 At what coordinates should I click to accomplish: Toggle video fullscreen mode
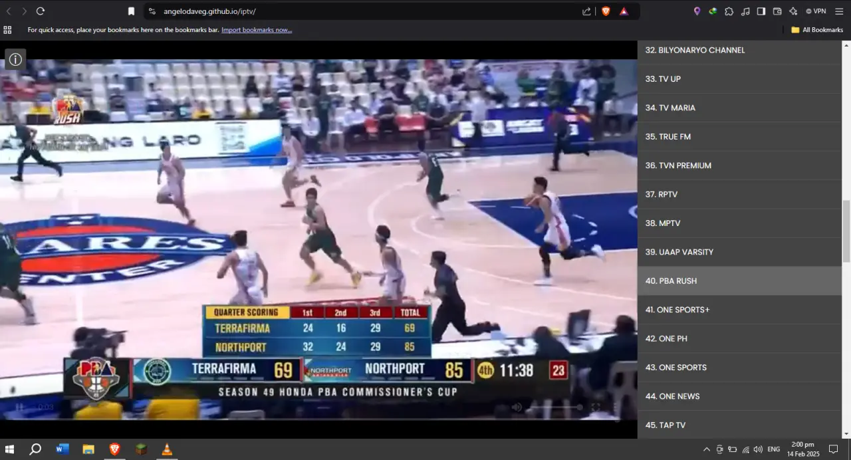pos(596,407)
